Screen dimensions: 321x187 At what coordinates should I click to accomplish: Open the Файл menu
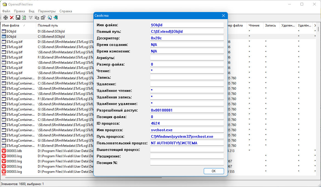click(6, 11)
